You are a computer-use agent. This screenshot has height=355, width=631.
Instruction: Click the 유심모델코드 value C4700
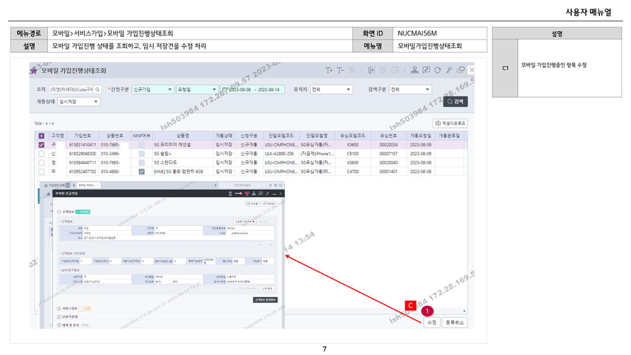[x=353, y=172]
